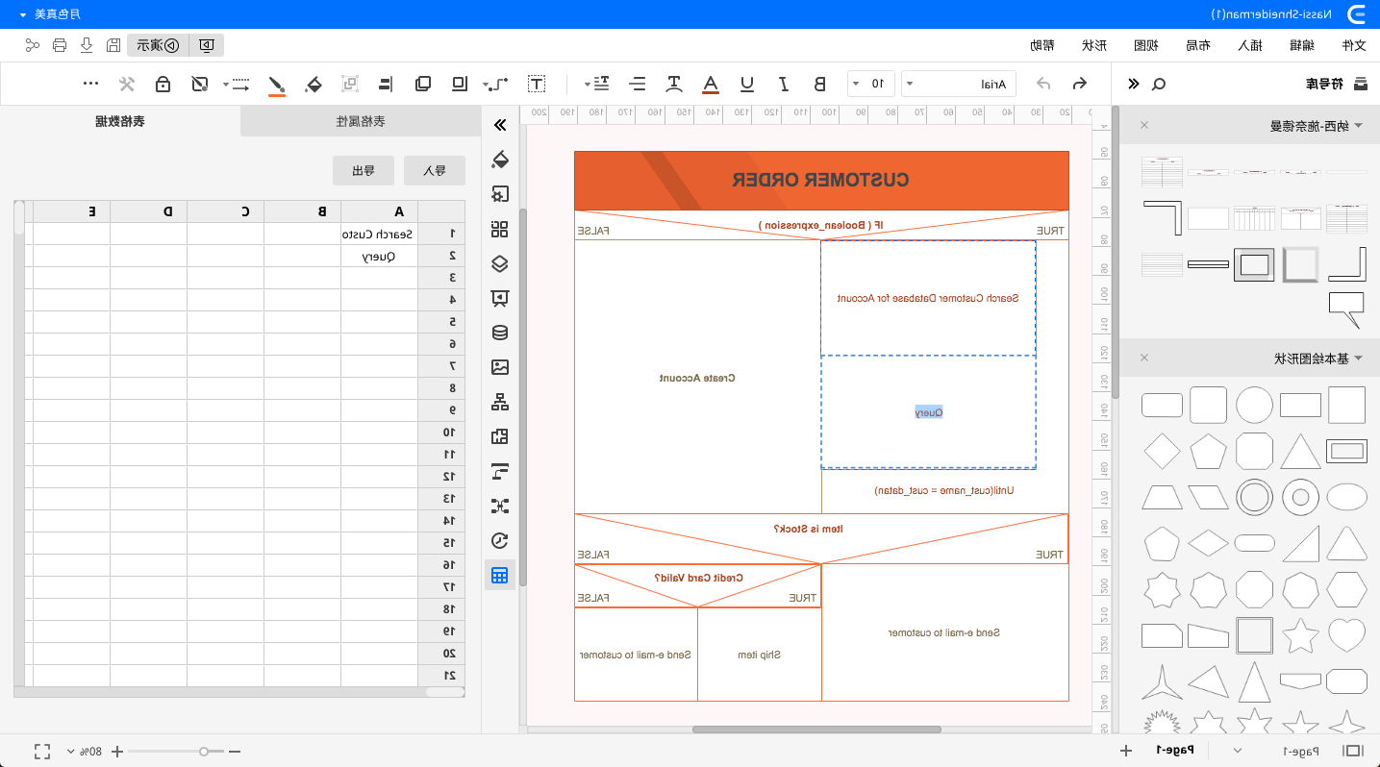1380x767 pixels.
Task: Open the Arial font name dropdown
Action: [x=961, y=84]
